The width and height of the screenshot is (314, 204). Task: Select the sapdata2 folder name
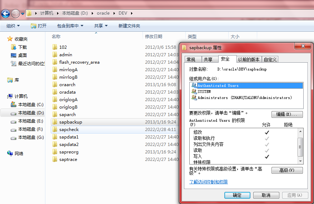[69, 144]
